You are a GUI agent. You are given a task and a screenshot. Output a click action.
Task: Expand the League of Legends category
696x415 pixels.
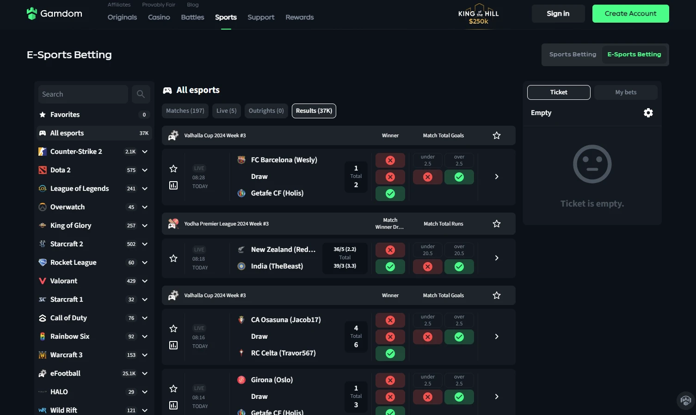pos(145,189)
